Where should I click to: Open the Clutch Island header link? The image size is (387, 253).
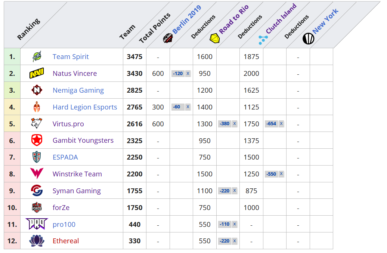point(281,19)
